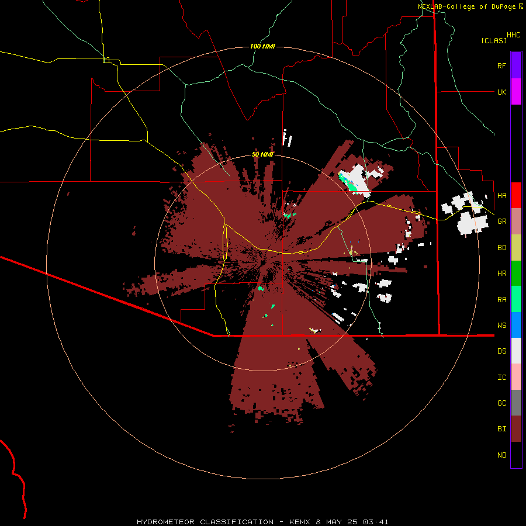
Task: Click the RA legend label
Action: tap(501, 300)
